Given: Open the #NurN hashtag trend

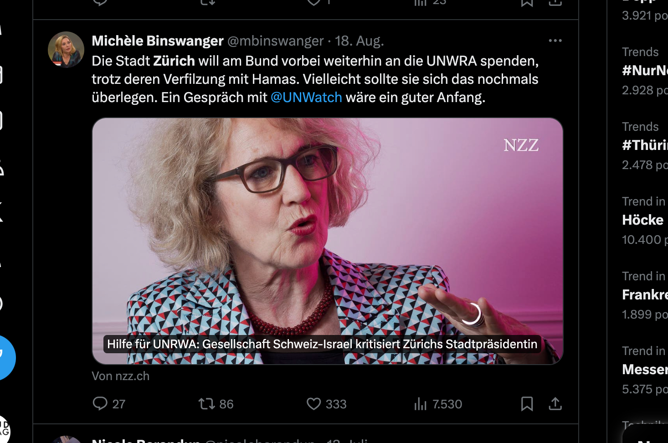Looking at the screenshot, I should coord(644,71).
